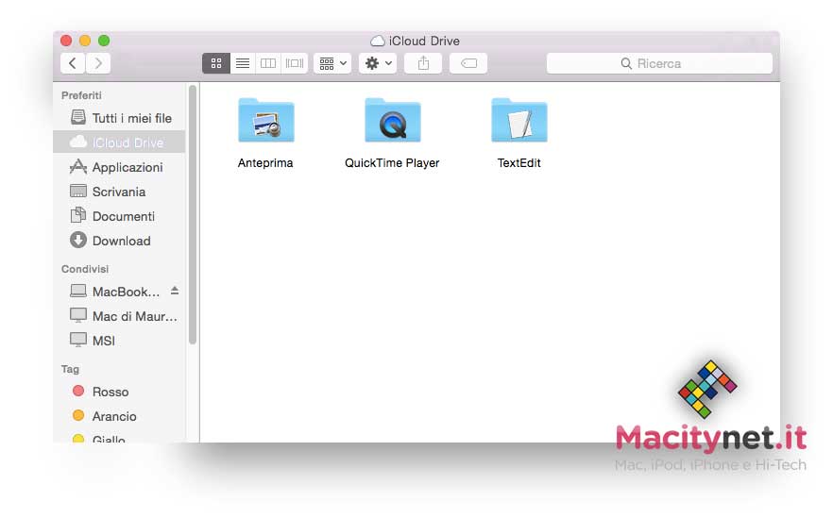This screenshot has width=833, height=518.
Task: Click the iCloud Drive window title
Action: [x=424, y=41]
